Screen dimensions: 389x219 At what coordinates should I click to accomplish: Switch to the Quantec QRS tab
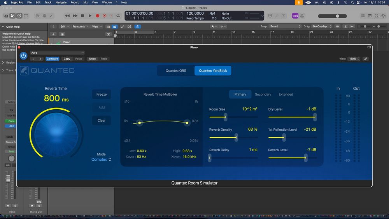click(x=176, y=71)
